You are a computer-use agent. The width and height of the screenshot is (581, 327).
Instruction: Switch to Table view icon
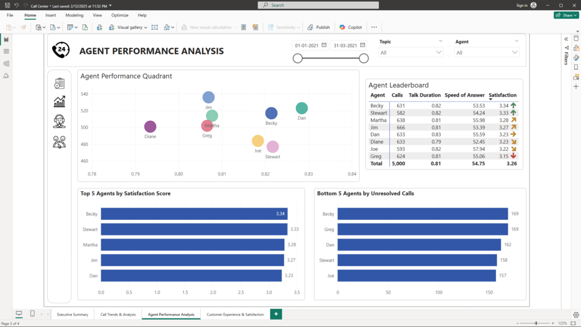(6, 52)
